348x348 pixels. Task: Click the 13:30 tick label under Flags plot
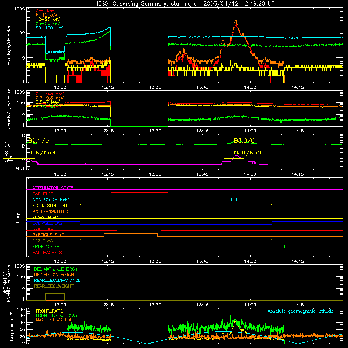155,261
